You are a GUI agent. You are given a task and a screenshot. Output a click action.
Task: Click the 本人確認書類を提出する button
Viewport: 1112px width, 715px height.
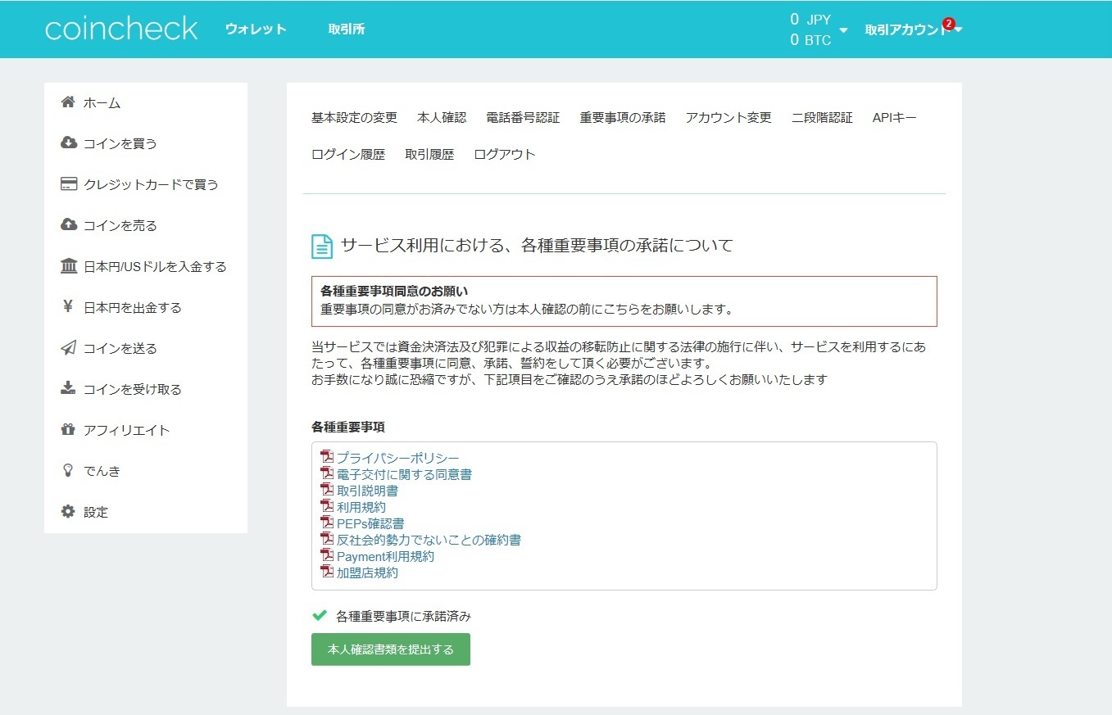tap(391, 649)
